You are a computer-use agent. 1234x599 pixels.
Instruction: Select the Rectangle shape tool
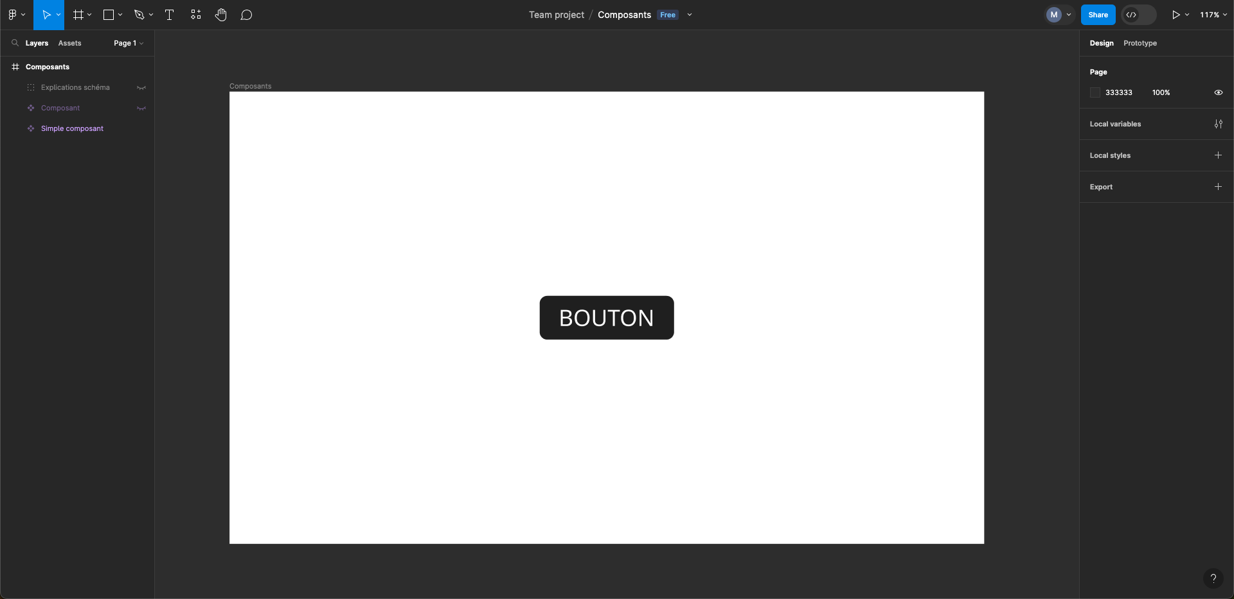coord(109,15)
